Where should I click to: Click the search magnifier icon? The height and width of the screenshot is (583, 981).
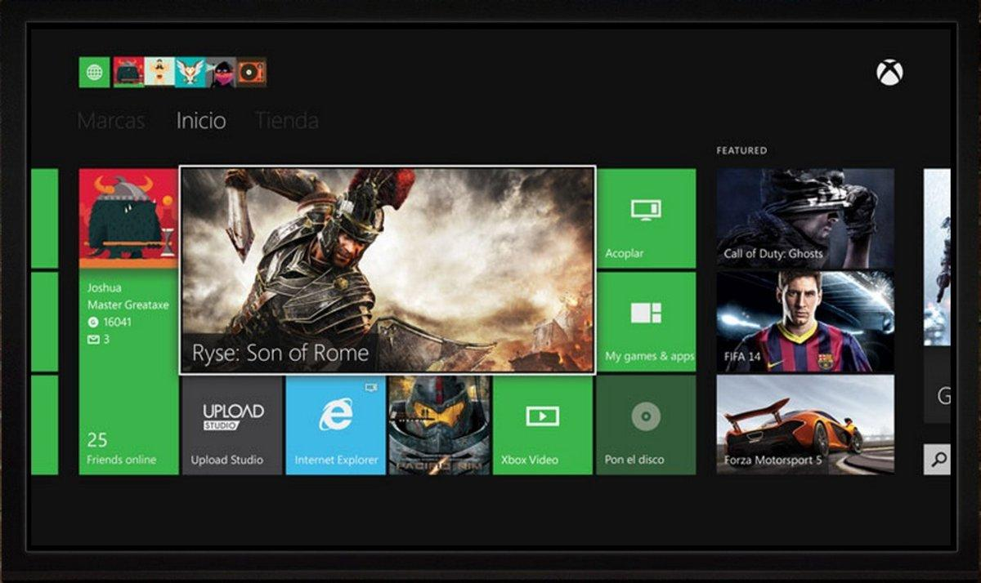pyautogui.click(x=938, y=460)
